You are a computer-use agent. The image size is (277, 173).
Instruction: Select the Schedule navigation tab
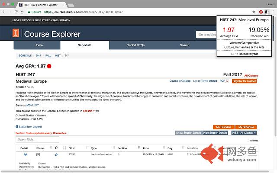[x=85, y=45]
